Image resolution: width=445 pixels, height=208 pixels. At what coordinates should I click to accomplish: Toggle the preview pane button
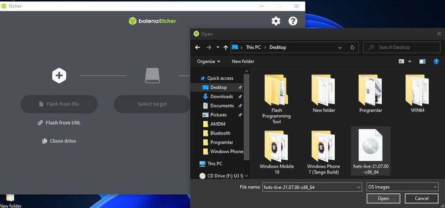click(422, 62)
